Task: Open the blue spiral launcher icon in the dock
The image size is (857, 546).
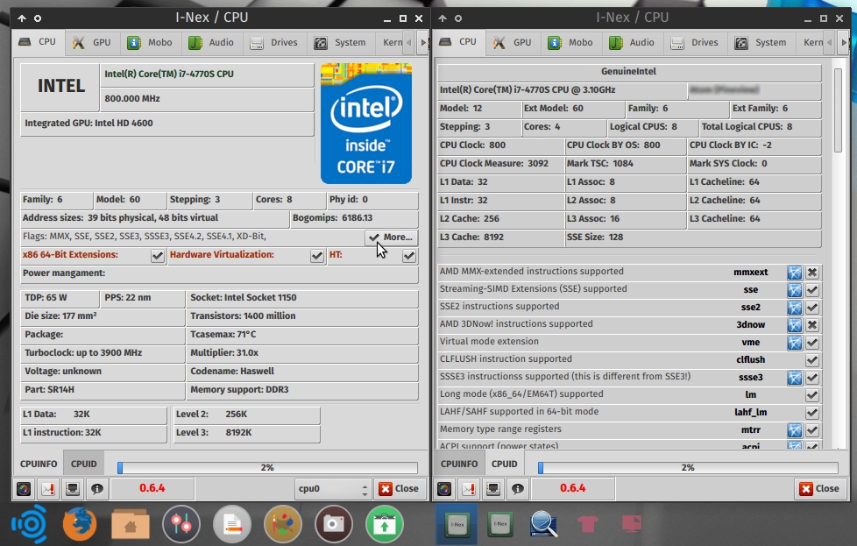Action: pos(29,524)
